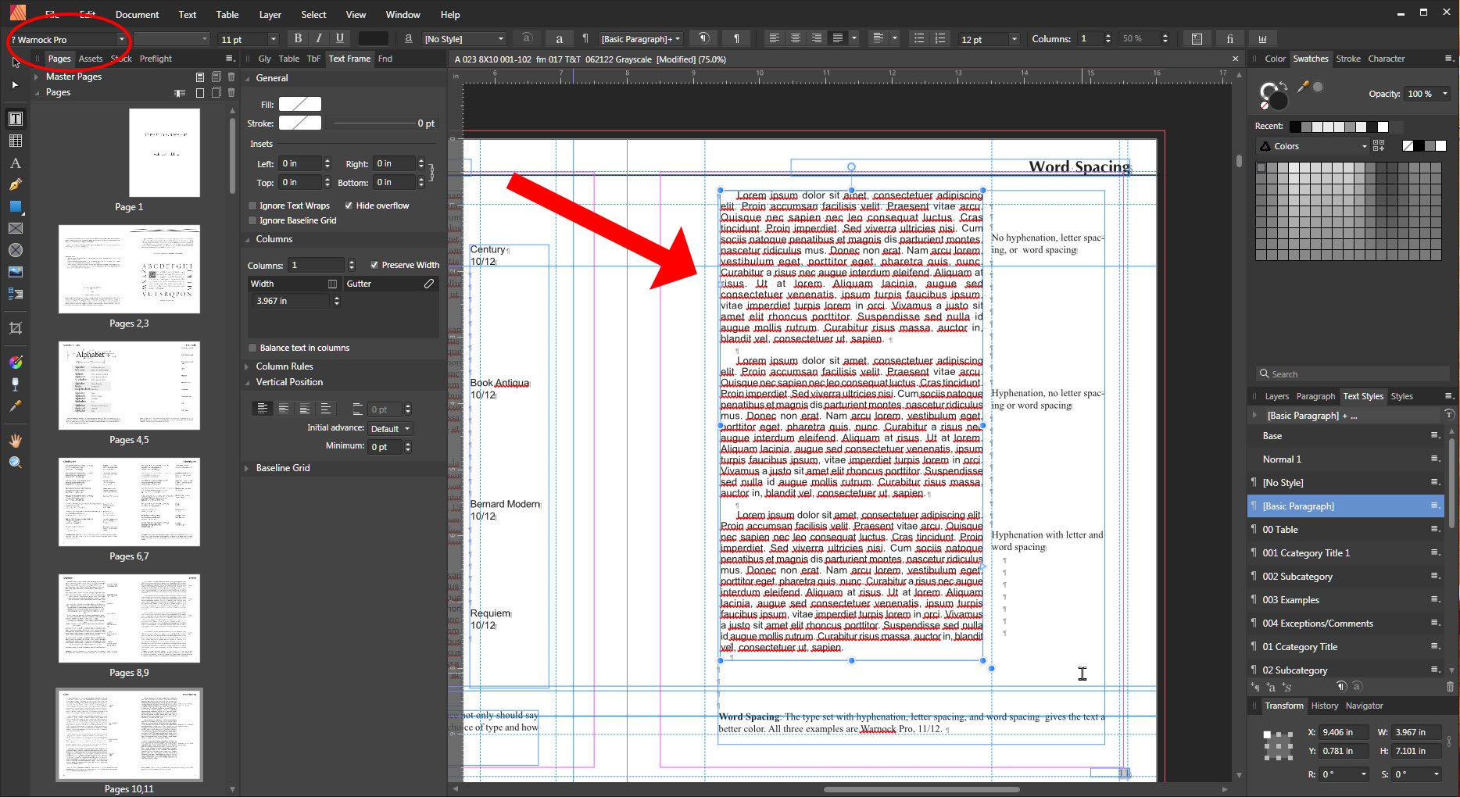Choose the Artistic Text tool

click(15, 163)
